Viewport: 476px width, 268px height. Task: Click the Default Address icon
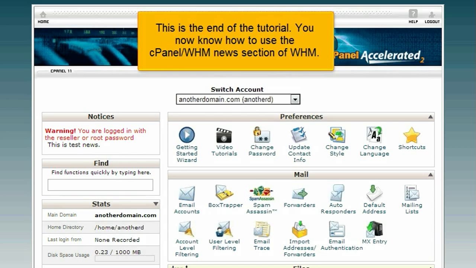pos(374,193)
